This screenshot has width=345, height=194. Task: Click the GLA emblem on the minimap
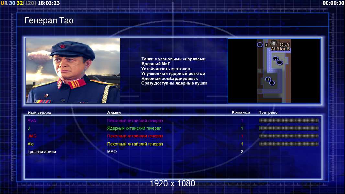point(273,43)
